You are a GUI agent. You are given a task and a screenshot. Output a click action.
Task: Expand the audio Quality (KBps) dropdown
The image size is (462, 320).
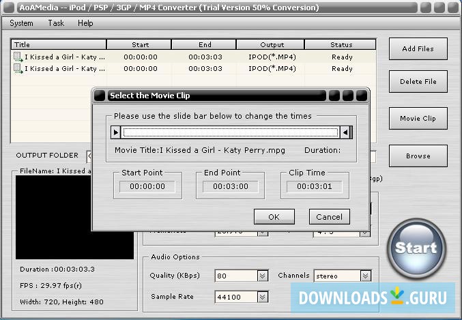tap(262, 276)
